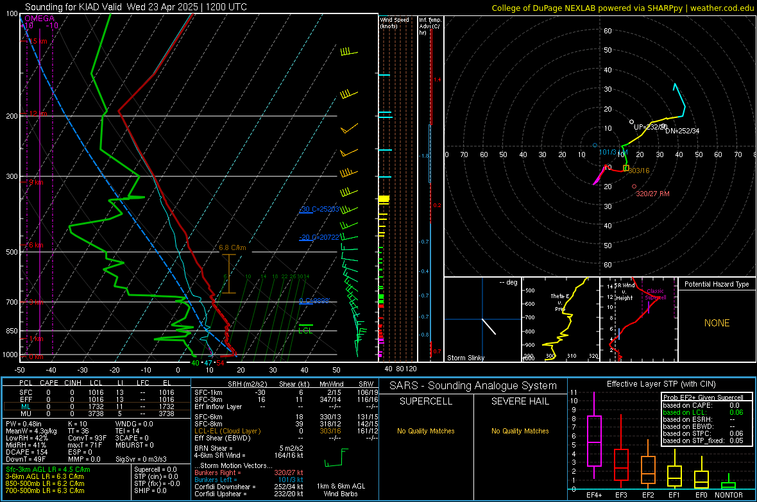
Task: Click the orange square marker near 303/16
Action: pos(626,168)
